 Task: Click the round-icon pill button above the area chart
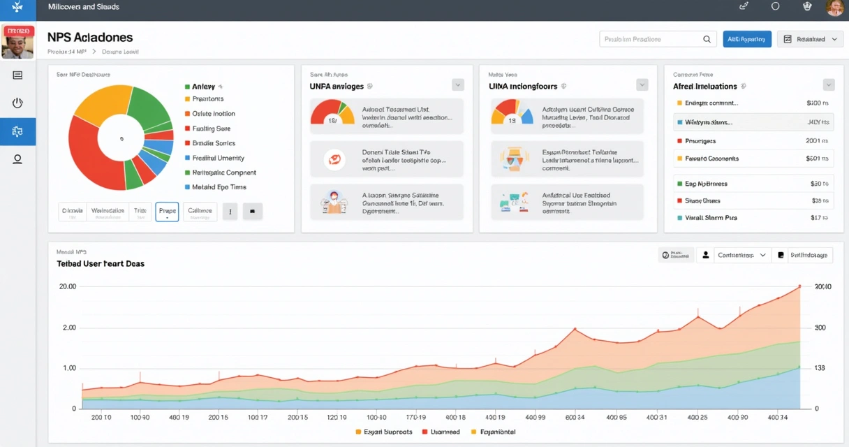point(676,256)
